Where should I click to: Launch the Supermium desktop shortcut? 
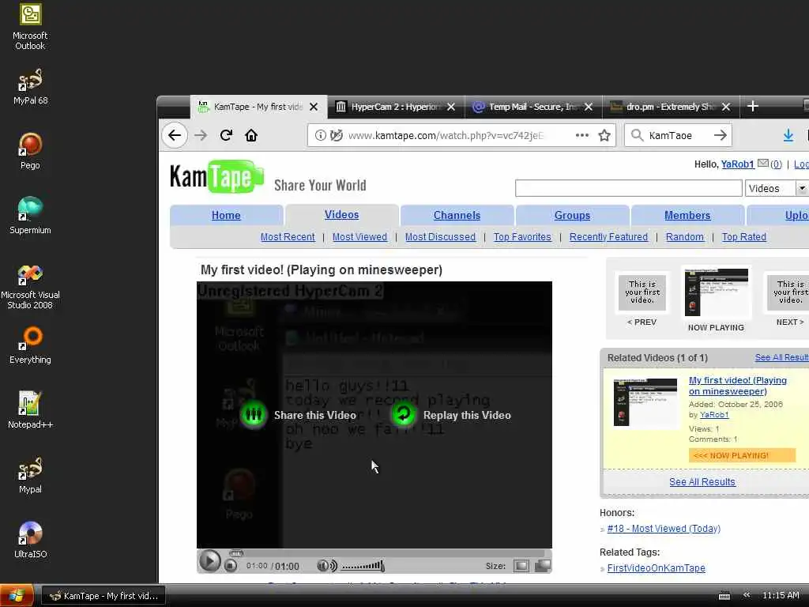tap(30, 216)
